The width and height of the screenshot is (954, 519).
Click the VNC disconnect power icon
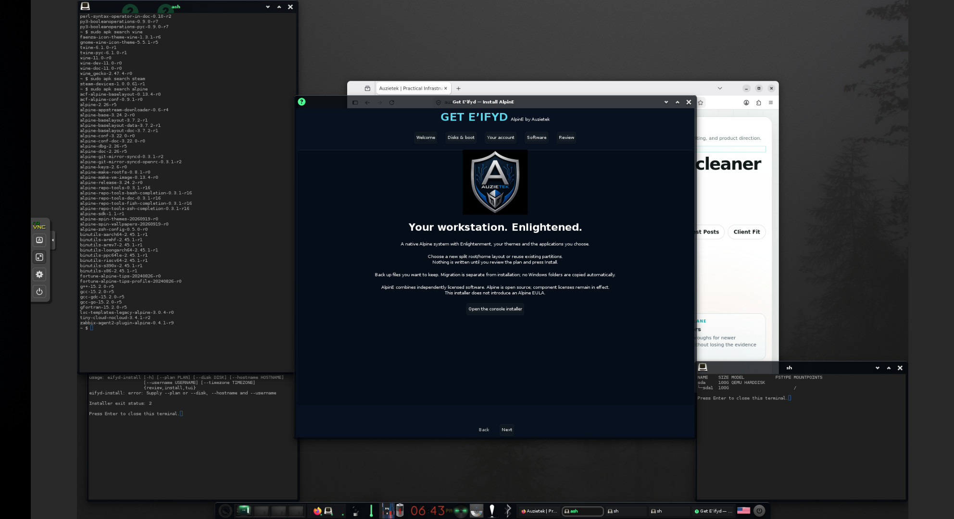coord(39,291)
